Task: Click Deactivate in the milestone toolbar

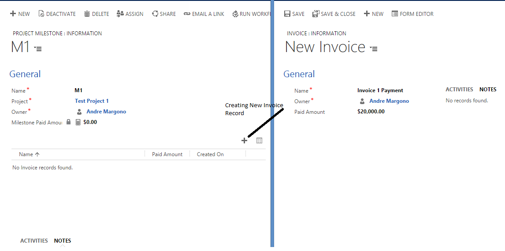Action: point(56,14)
